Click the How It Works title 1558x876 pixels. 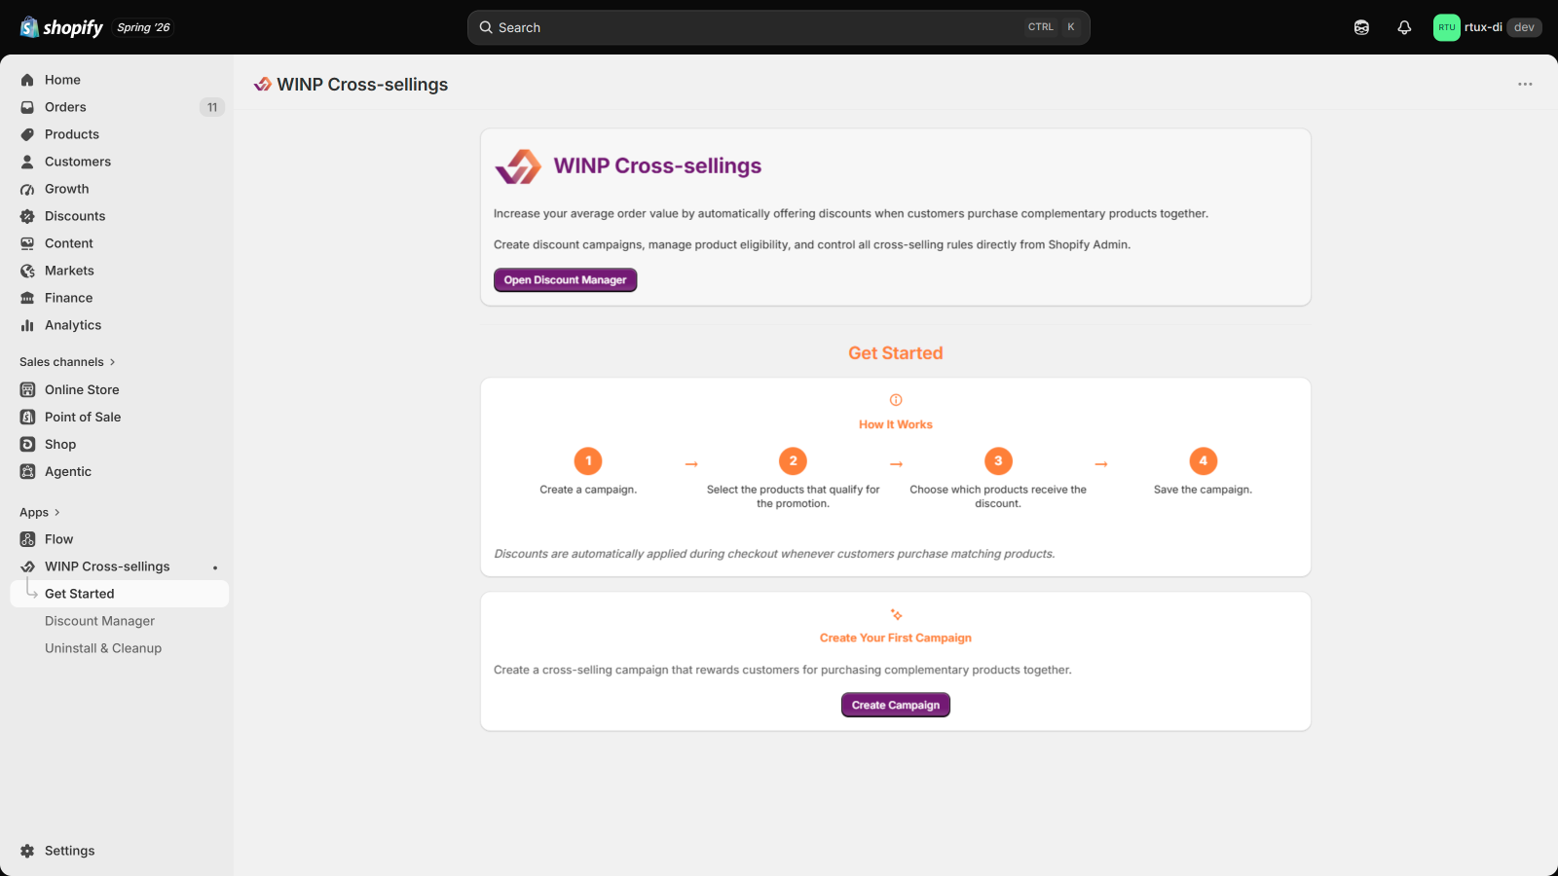pos(896,424)
